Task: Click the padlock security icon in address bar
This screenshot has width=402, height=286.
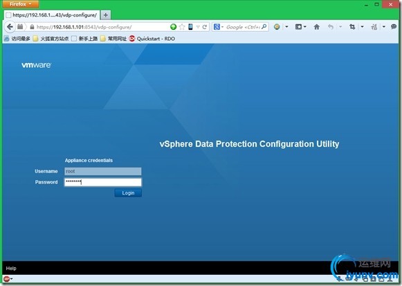Action: click(x=32, y=27)
